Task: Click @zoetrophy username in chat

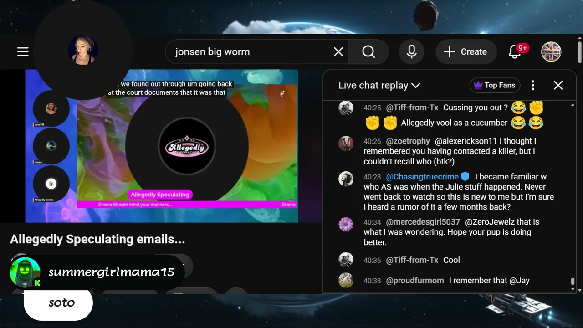Action: [408, 141]
